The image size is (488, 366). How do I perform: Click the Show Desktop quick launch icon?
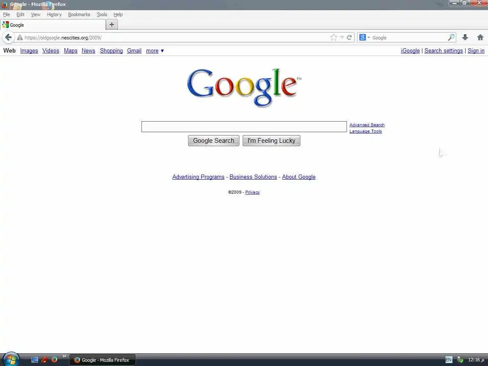click(35, 360)
